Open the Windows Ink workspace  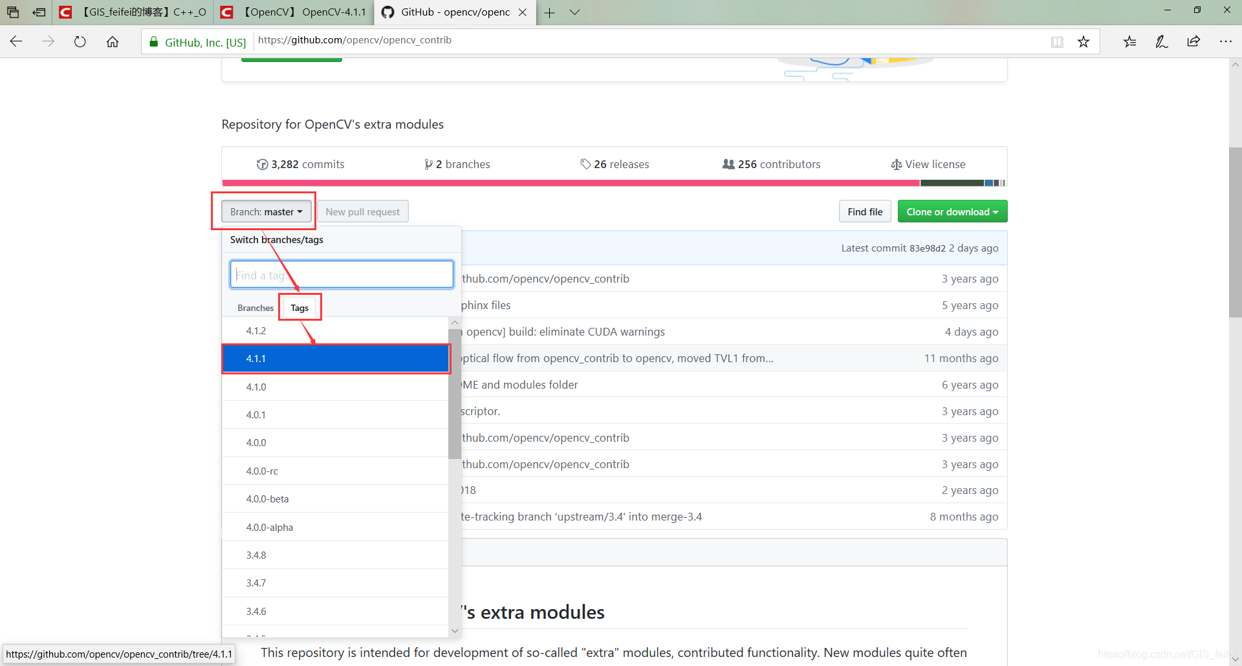tap(1161, 41)
